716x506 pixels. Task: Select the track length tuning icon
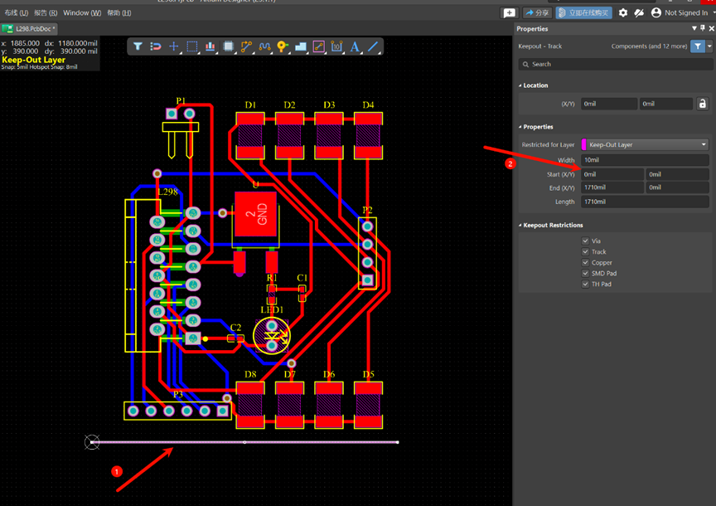264,46
